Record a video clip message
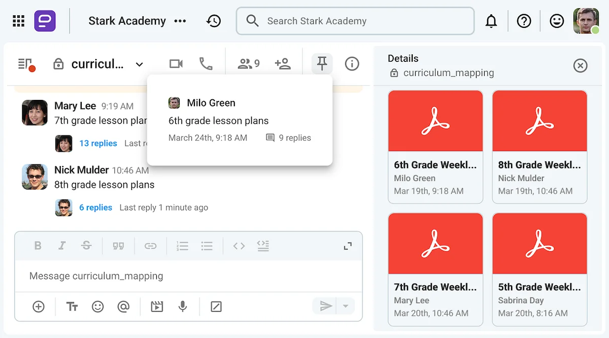The image size is (609, 338). (156, 307)
